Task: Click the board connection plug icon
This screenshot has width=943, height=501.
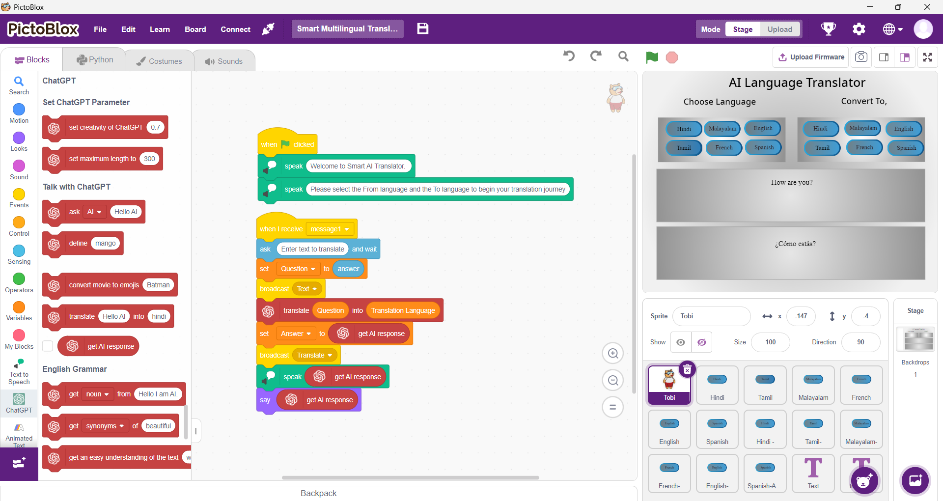Action: point(268,29)
